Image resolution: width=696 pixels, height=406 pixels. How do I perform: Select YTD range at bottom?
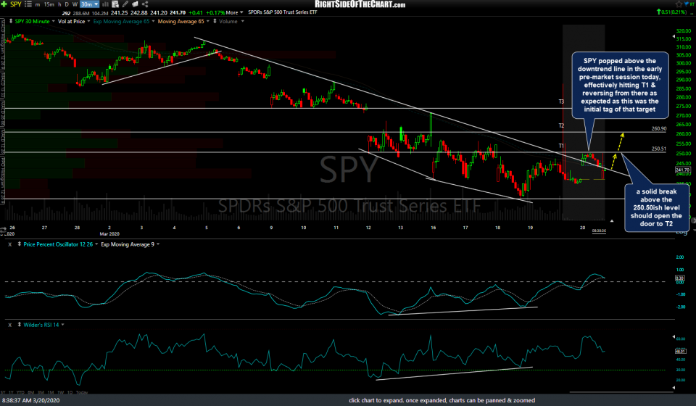(20, 392)
